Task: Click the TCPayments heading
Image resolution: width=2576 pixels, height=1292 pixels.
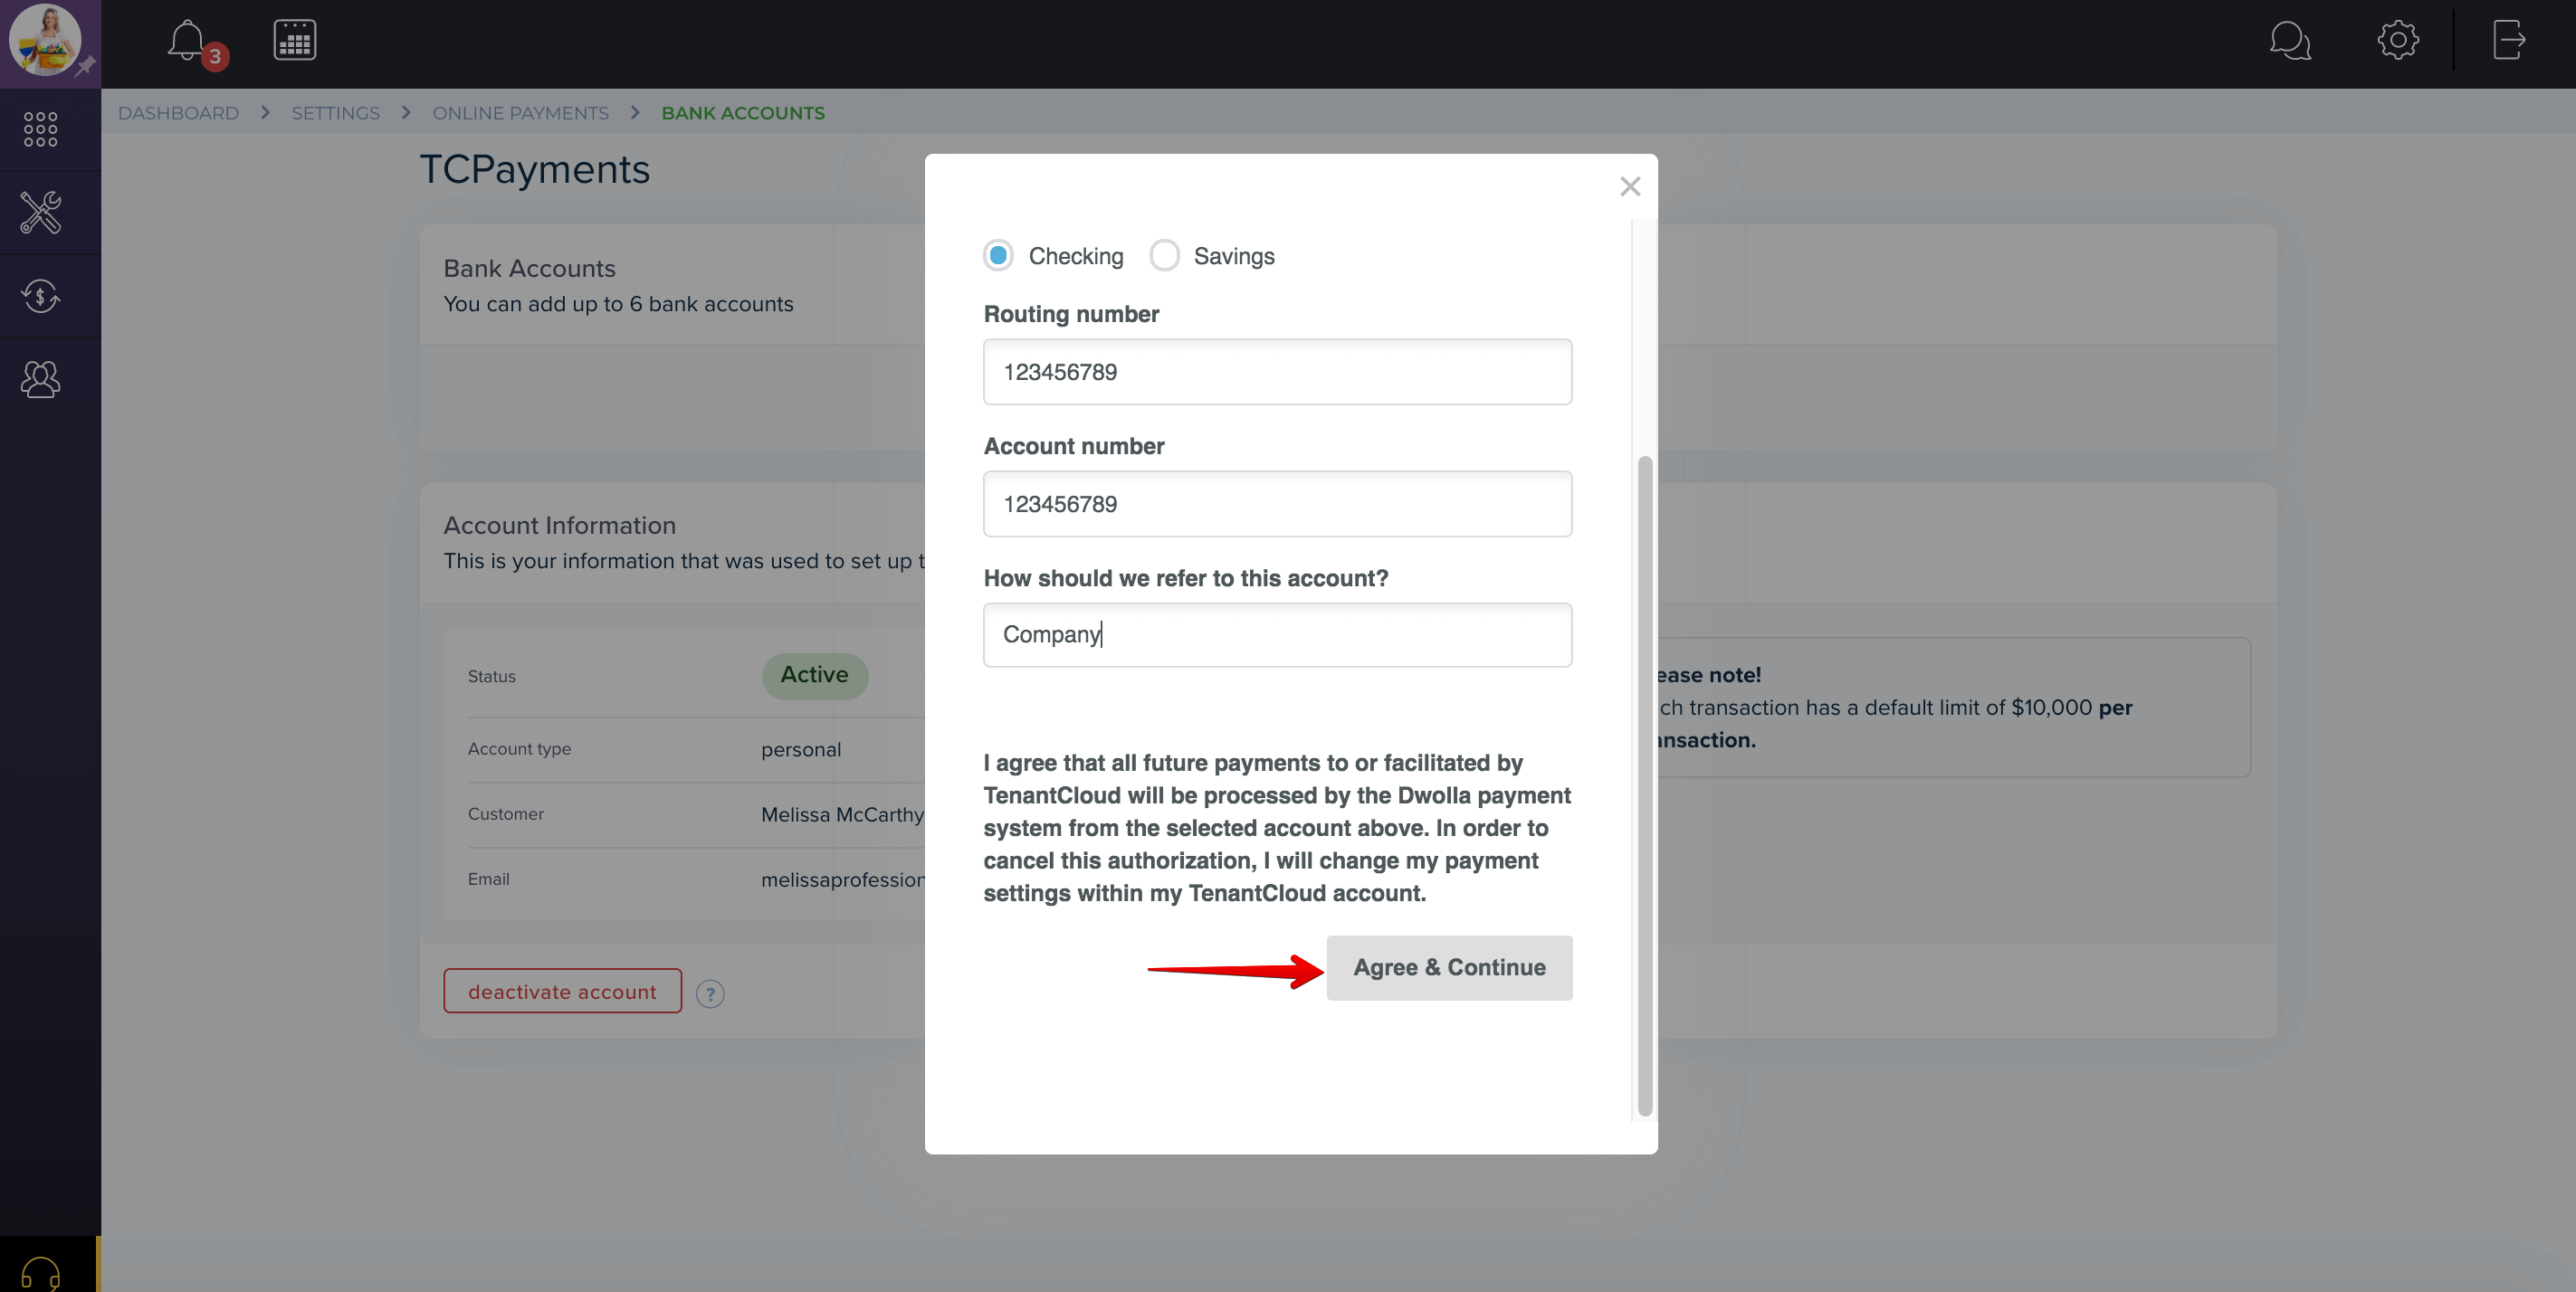Action: (535, 169)
